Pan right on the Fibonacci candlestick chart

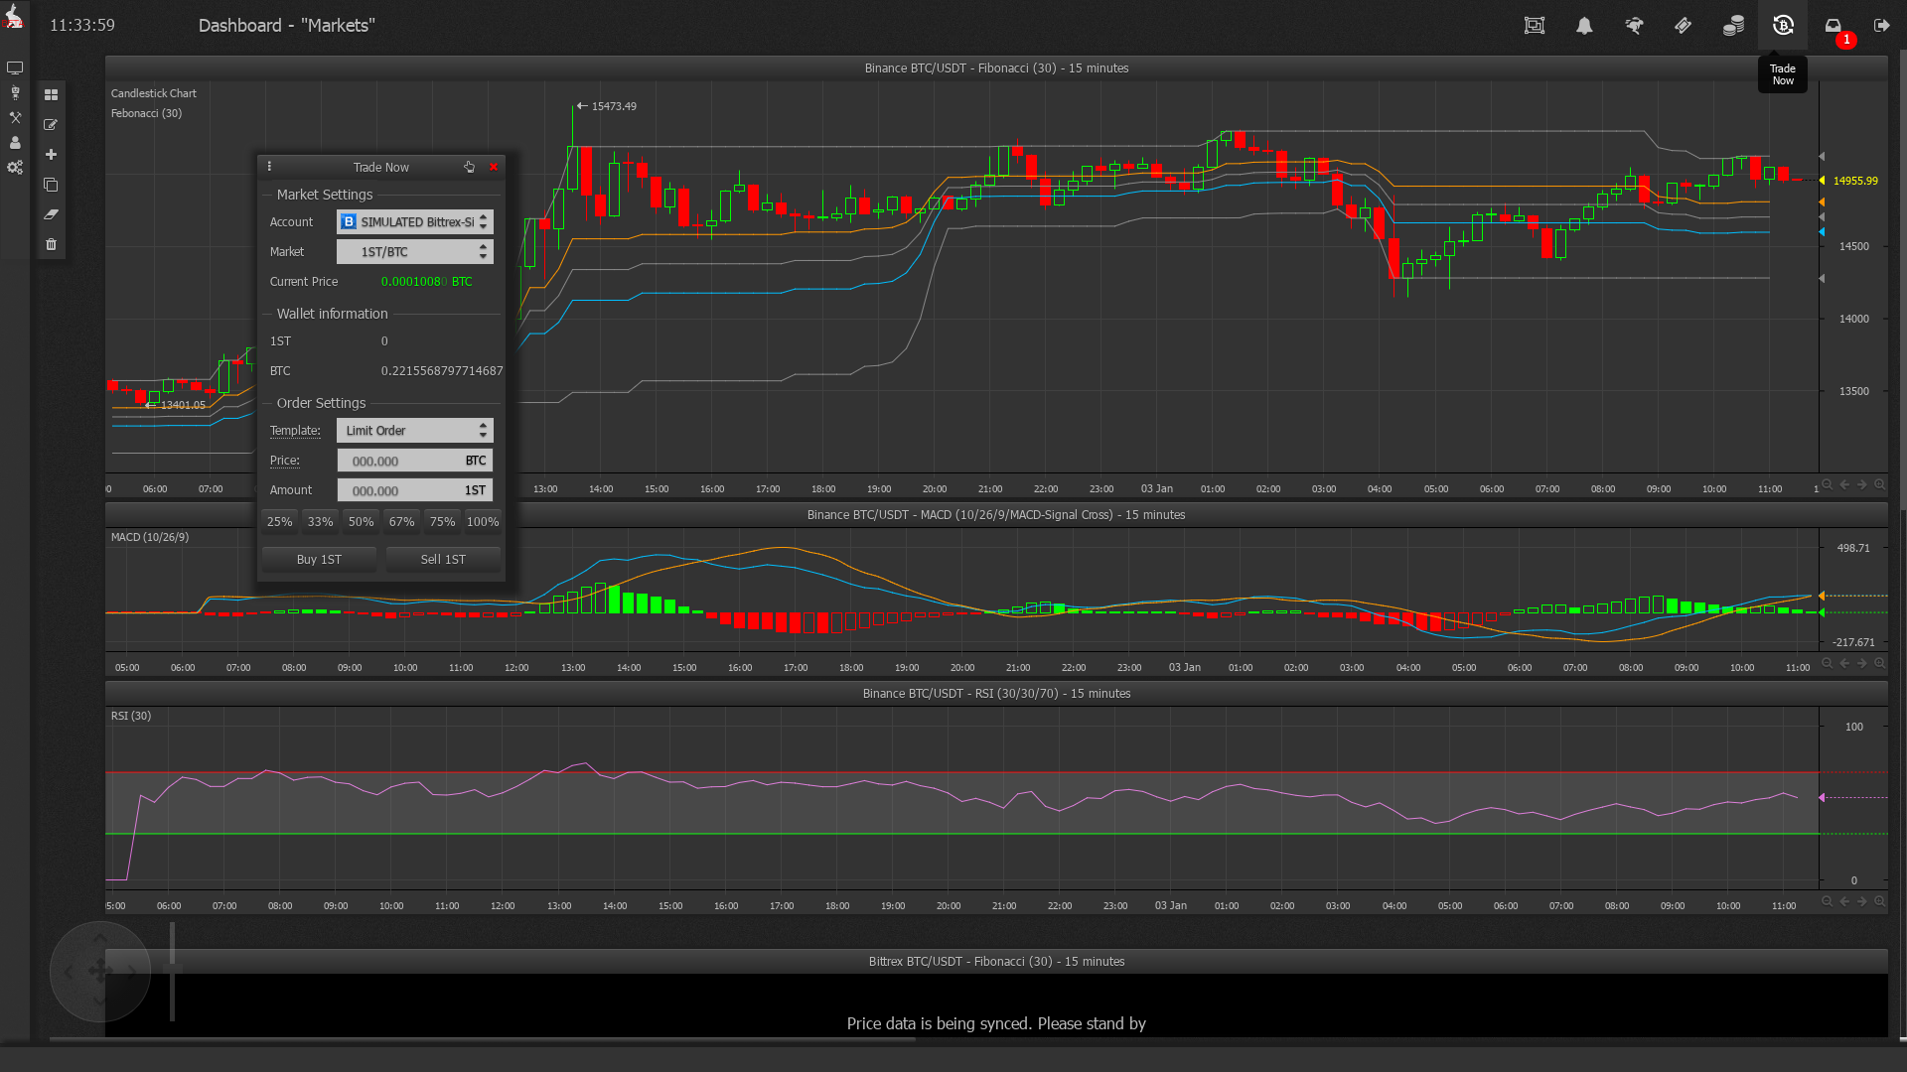[x=1862, y=484]
